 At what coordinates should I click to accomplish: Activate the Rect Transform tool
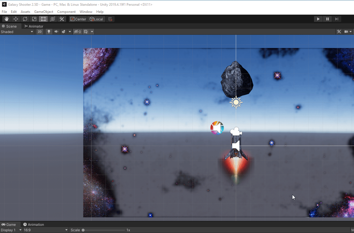[43, 19]
